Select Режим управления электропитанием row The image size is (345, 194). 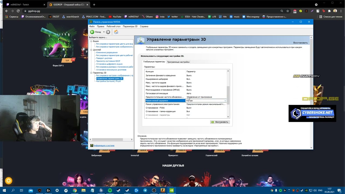[x=186, y=104]
